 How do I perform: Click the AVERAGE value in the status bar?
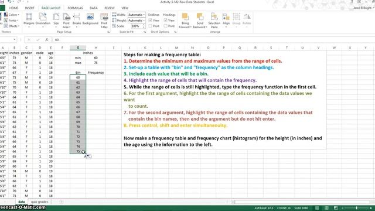click(264, 208)
